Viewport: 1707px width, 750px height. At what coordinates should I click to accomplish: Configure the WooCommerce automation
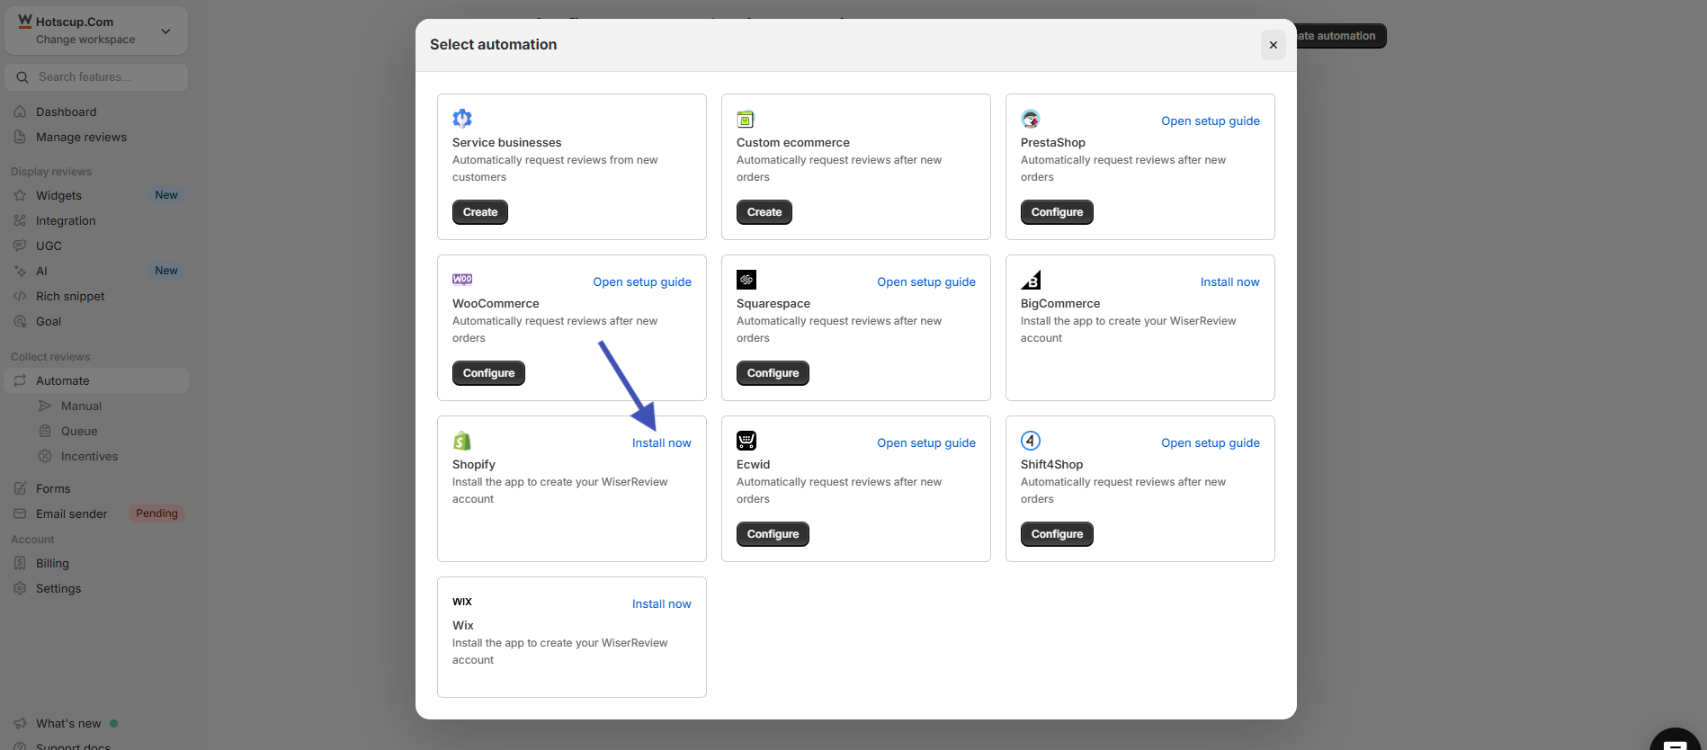pyautogui.click(x=488, y=373)
